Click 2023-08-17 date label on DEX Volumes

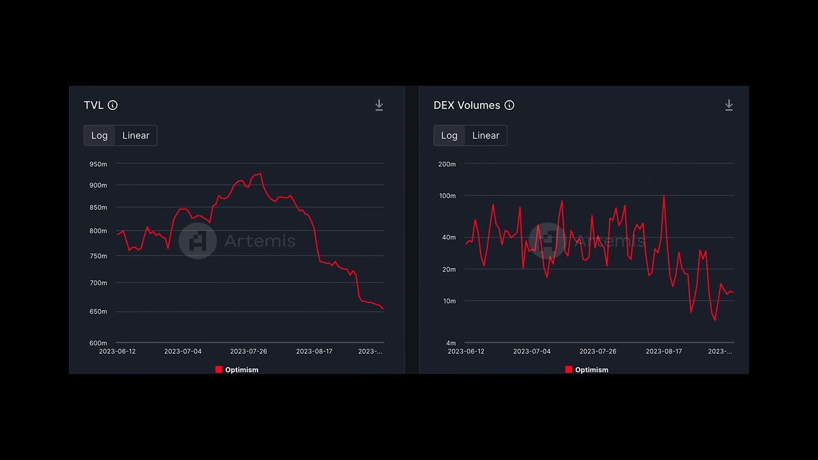click(664, 351)
